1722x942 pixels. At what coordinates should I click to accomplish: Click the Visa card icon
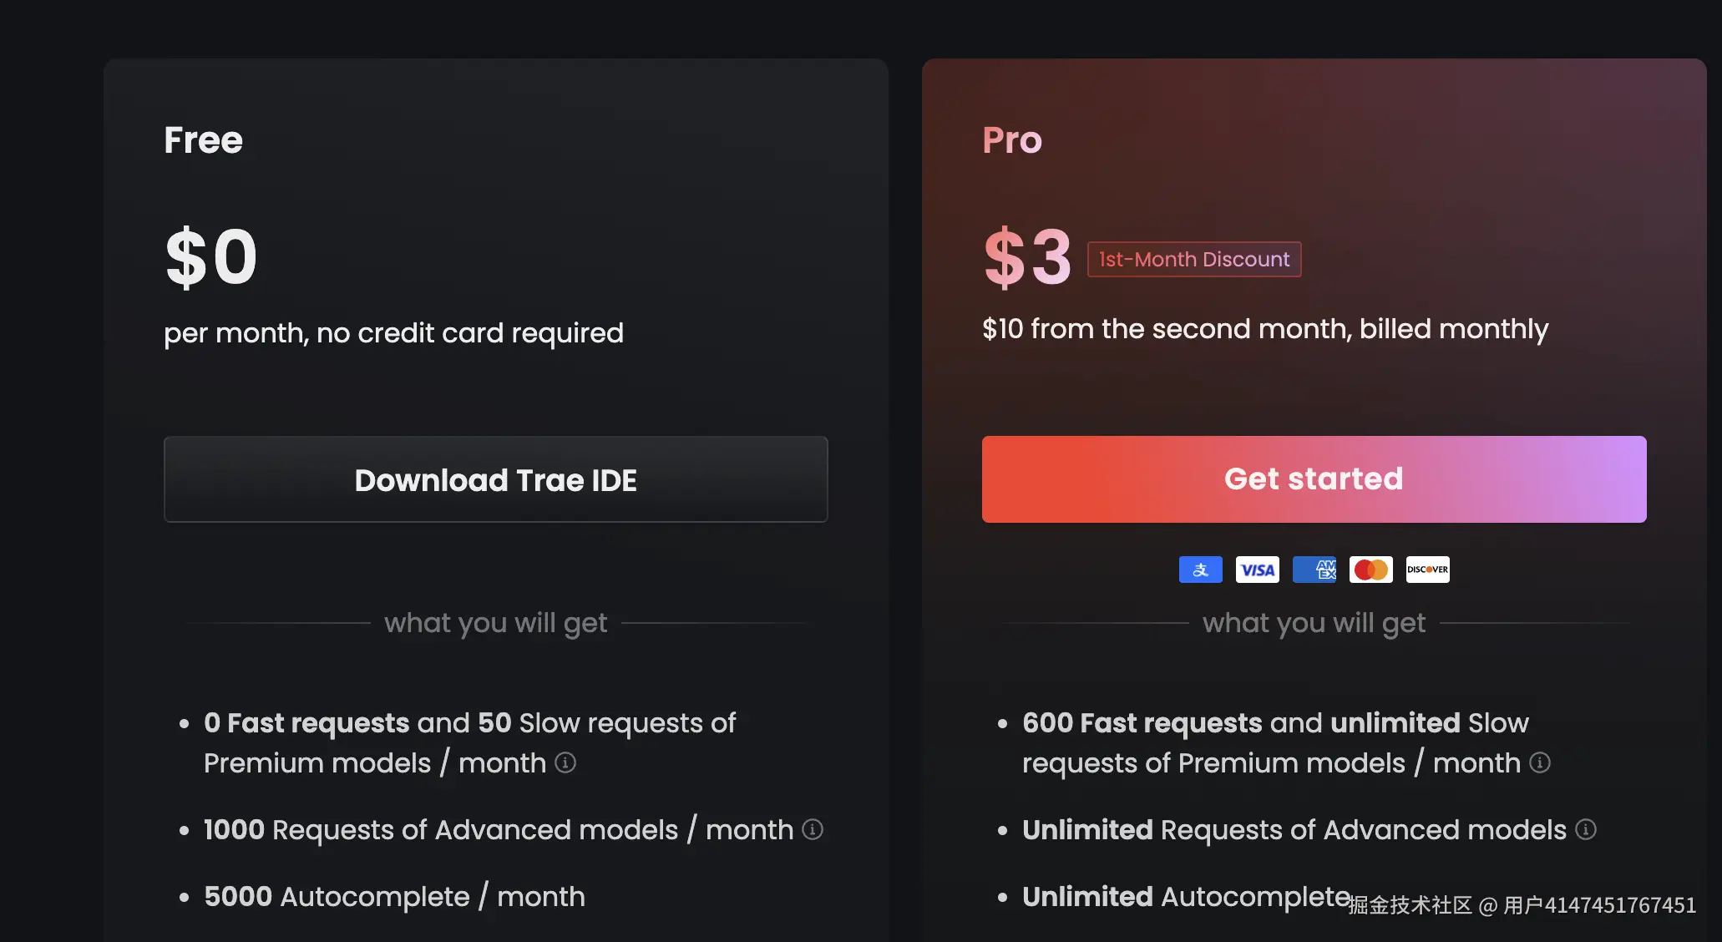[x=1257, y=570]
